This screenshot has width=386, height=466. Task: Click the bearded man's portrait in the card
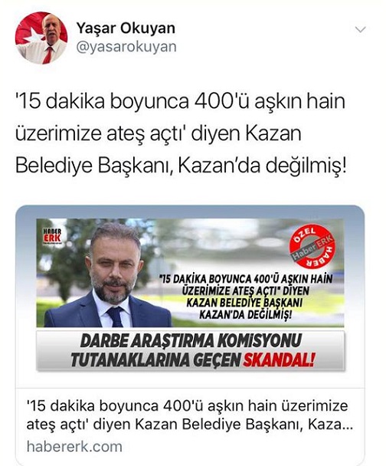pyautogui.click(x=109, y=275)
